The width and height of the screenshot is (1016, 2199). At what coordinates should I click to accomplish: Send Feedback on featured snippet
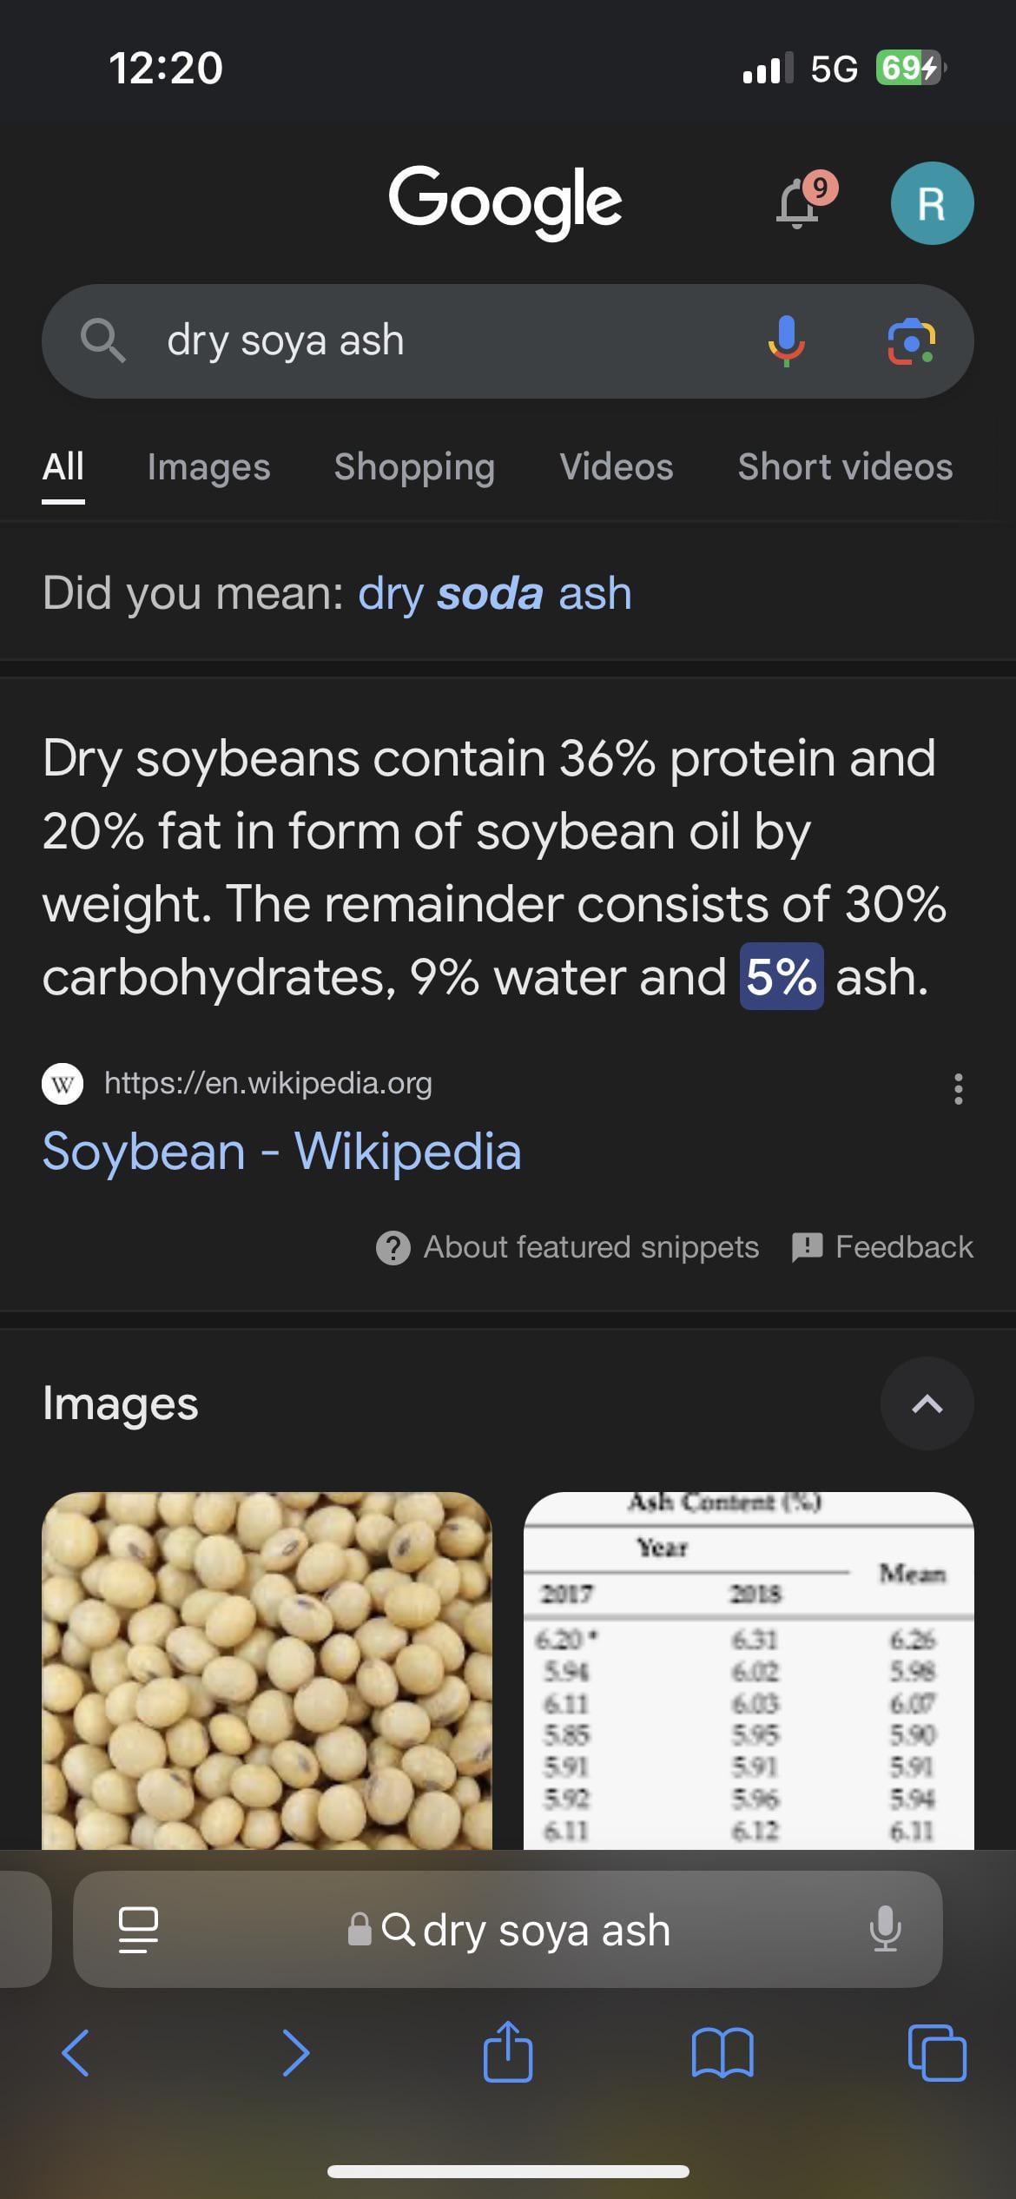click(x=883, y=1247)
